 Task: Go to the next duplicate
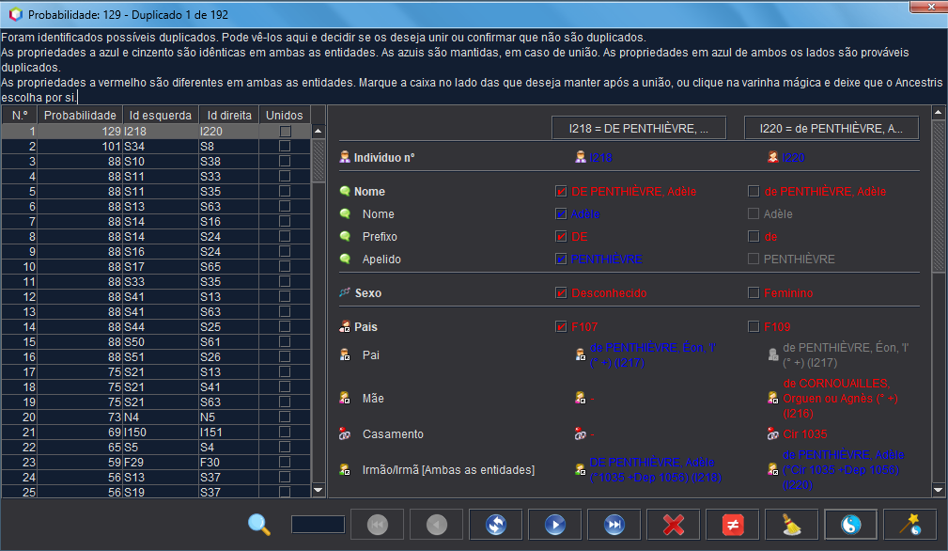[554, 525]
